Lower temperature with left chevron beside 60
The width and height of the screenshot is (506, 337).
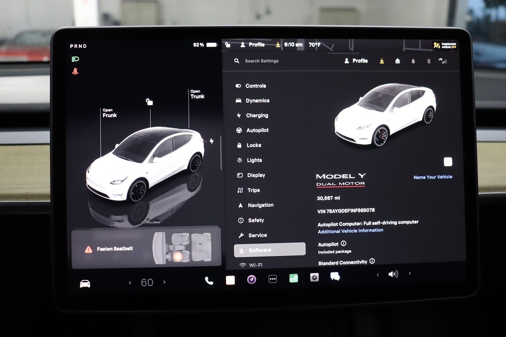tap(130, 283)
